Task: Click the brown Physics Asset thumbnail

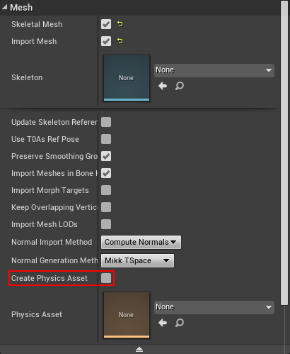Action: [x=127, y=315]
